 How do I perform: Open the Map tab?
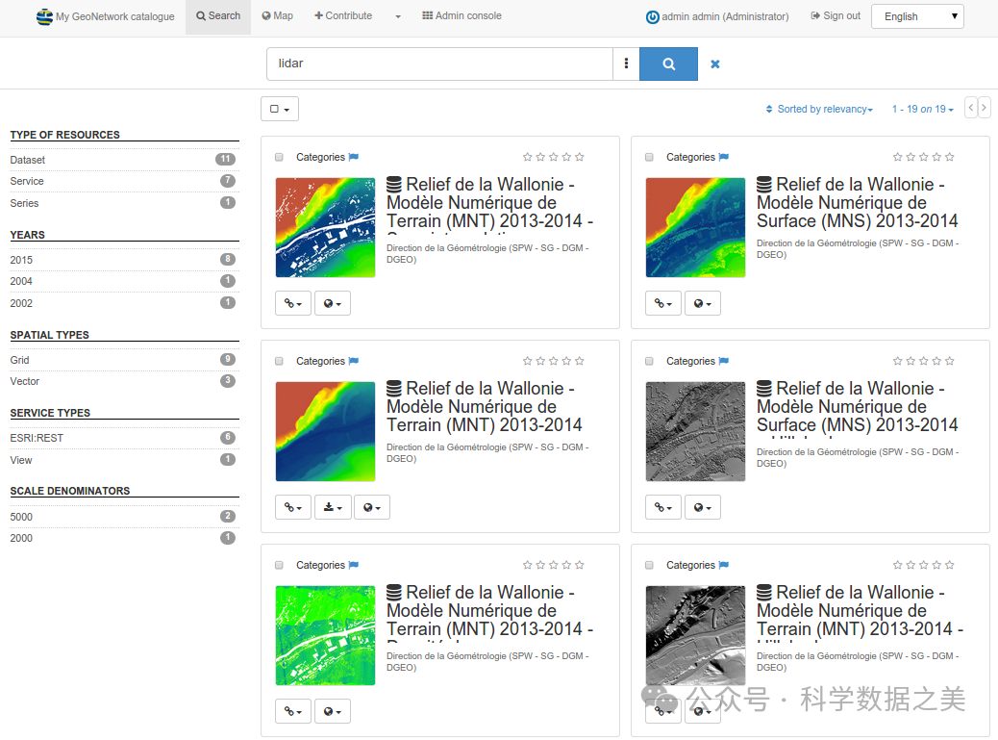(x=277, y=16)
